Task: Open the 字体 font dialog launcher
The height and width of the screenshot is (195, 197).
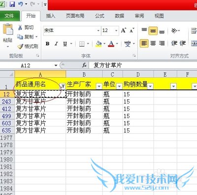Action: 134,56
